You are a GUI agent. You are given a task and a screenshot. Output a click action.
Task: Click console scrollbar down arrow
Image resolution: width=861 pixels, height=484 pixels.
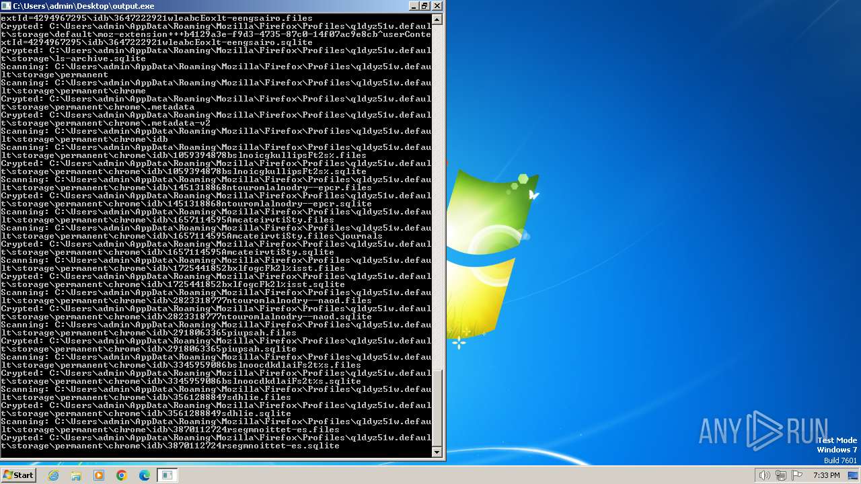click(437, 452)
